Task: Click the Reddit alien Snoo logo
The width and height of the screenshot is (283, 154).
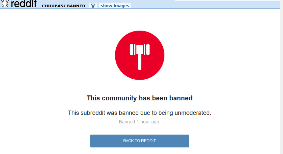Action: [x=5, y=4]
